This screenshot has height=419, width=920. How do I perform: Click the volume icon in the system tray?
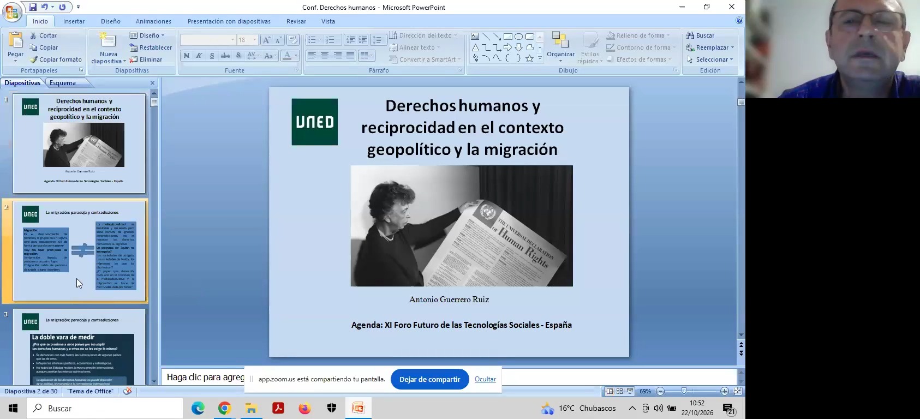[x=659, y=408]
